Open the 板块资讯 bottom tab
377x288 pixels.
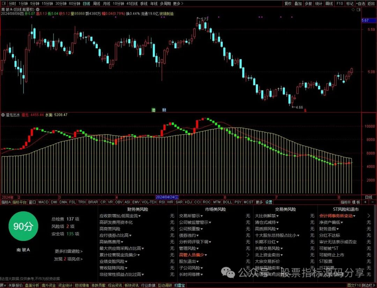[x=132, y=285]
